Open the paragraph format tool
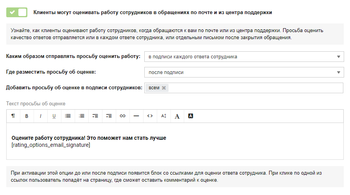 click(13, 116)
